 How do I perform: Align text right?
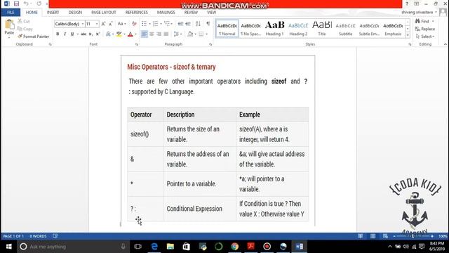[x=159, y=34]
